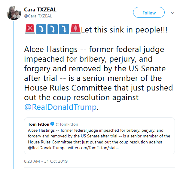
Task: Click Tom Fitton's verified badge icon
Action: tap(52, 124)
